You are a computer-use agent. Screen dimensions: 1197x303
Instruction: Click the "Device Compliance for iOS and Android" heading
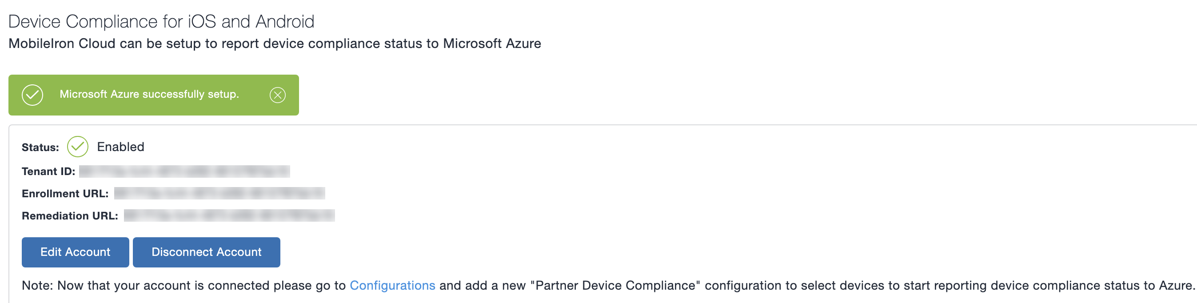(x=161, y=21)
